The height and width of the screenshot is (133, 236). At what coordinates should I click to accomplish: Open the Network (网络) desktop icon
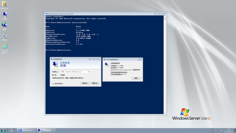[x=5, y=25]
